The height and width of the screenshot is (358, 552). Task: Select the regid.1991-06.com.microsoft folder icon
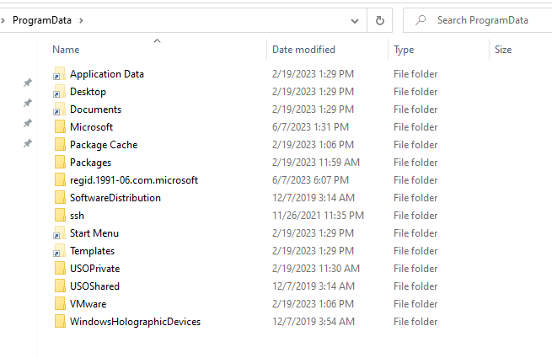[x=60, y=180]
